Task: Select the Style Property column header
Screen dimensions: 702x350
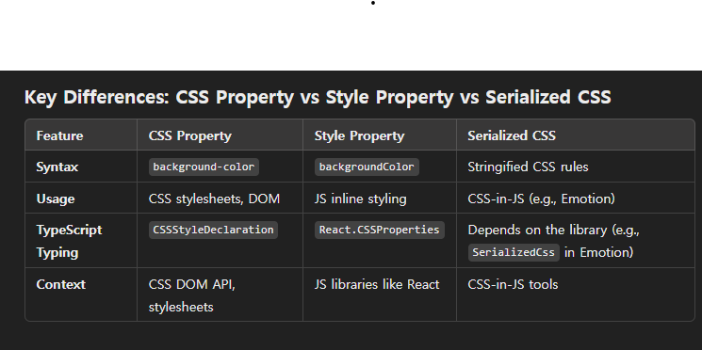Action: [359, 135]
